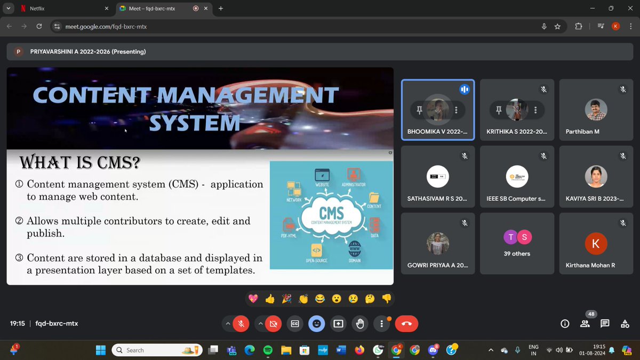
Task: Open the 39 others participants tile
Action: (x=517, y=243)
